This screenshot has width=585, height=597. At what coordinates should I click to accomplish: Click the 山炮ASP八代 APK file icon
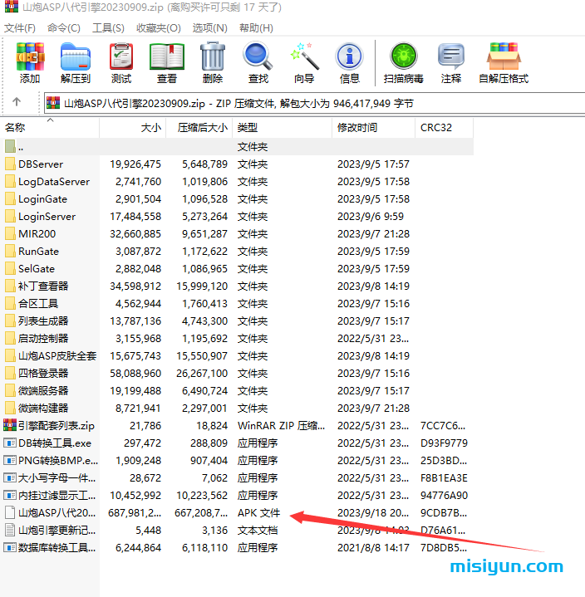pyautogui.click(x=10, y=513)
